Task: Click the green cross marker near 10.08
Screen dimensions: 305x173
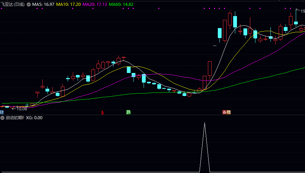Action: pos(27,105)
